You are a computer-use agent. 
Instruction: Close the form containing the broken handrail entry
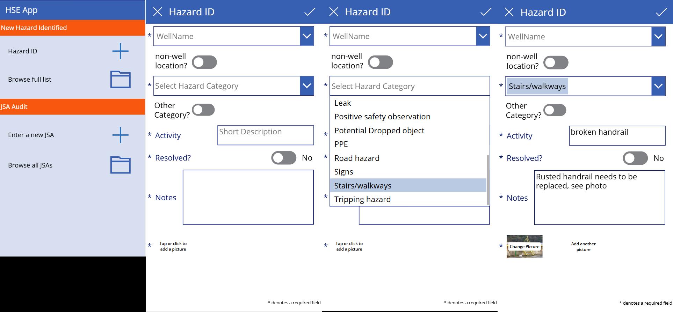[509, 12]
